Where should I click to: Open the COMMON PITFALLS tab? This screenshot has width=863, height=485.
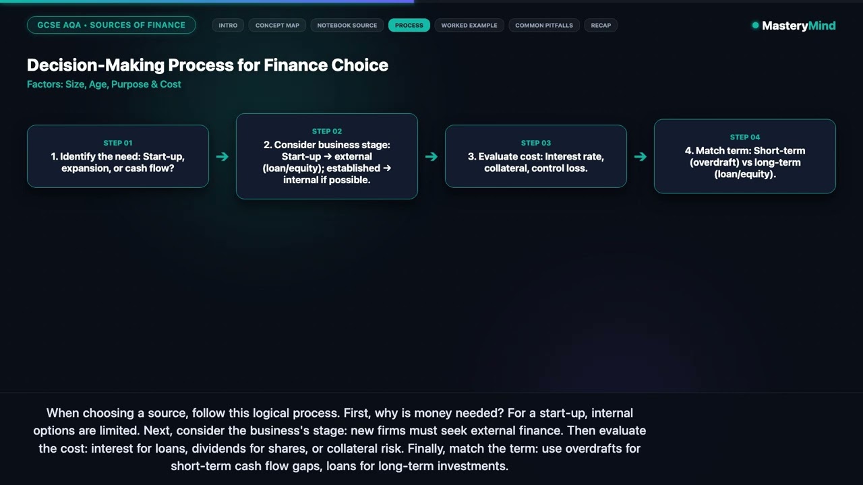point(544,25)
